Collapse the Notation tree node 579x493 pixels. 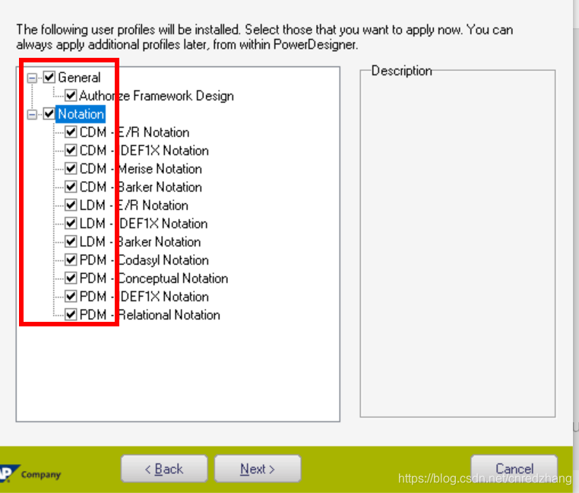[x=32, y=114]
